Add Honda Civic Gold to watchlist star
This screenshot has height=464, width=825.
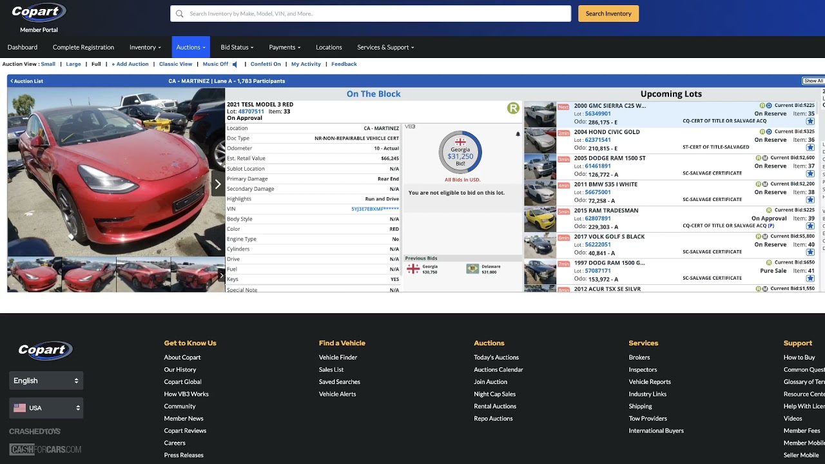click(810, 148)
